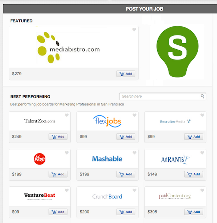Open the Krop job board logo
217x223 pixels.
click(39, 159)
